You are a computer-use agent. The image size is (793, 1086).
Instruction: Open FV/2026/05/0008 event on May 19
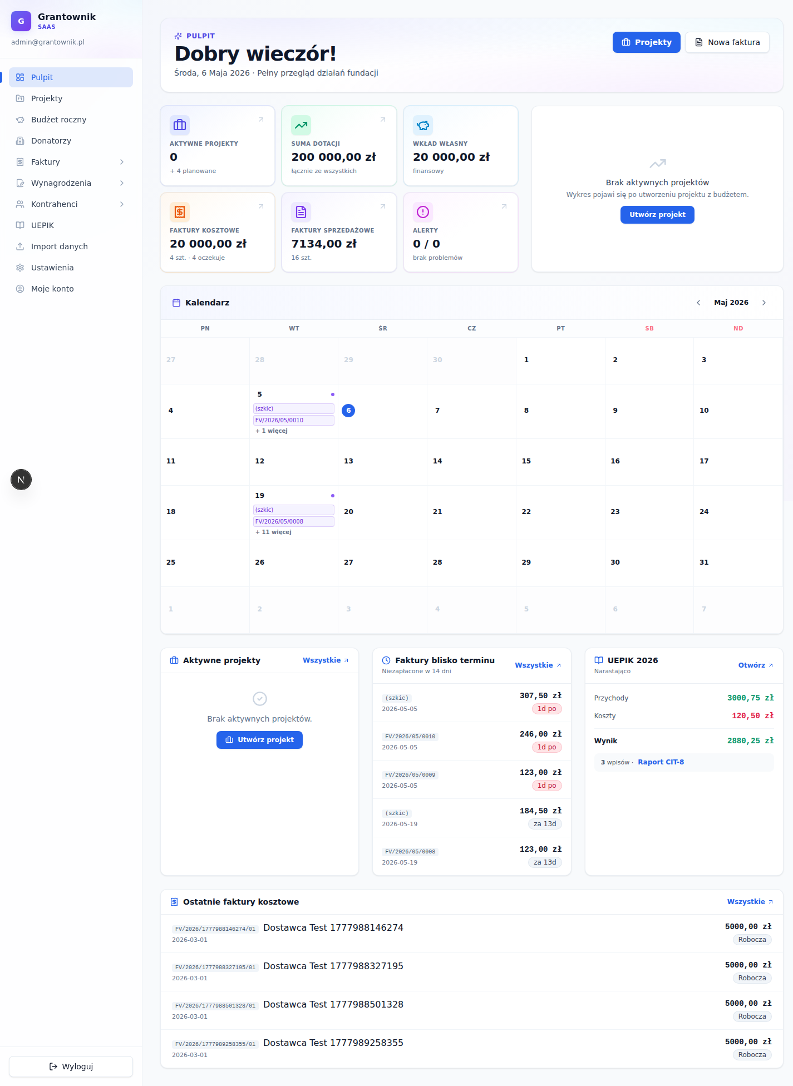pyautogui.click(x=294, y=521)
